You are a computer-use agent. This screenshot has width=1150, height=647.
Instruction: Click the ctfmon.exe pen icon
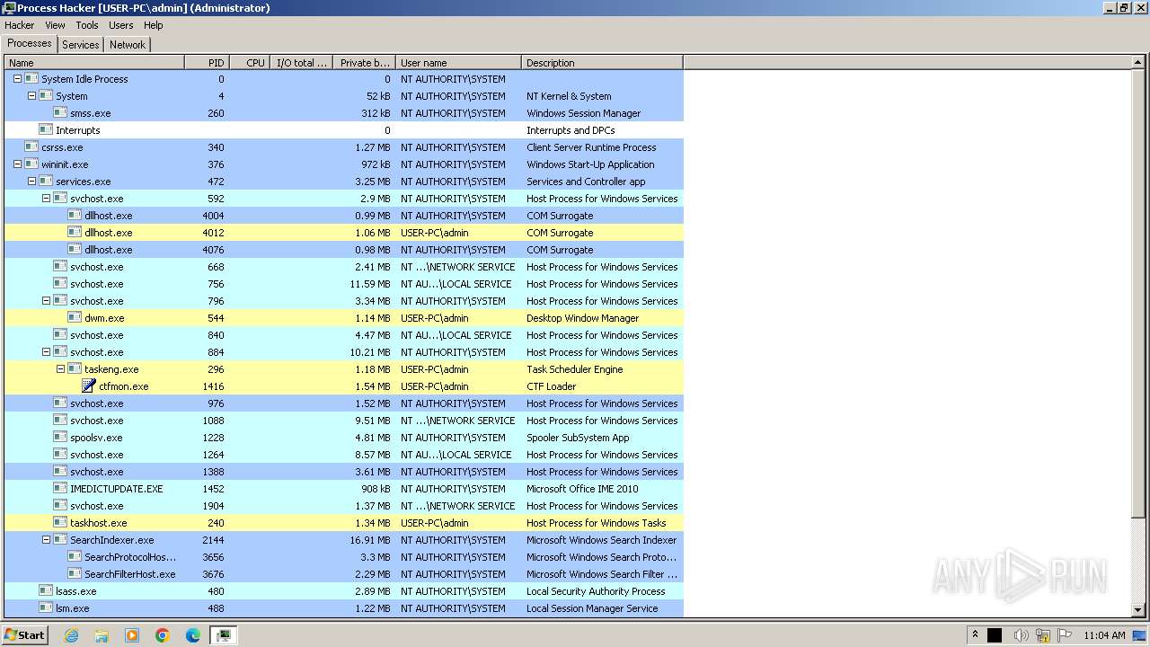(x=89, y=386)
